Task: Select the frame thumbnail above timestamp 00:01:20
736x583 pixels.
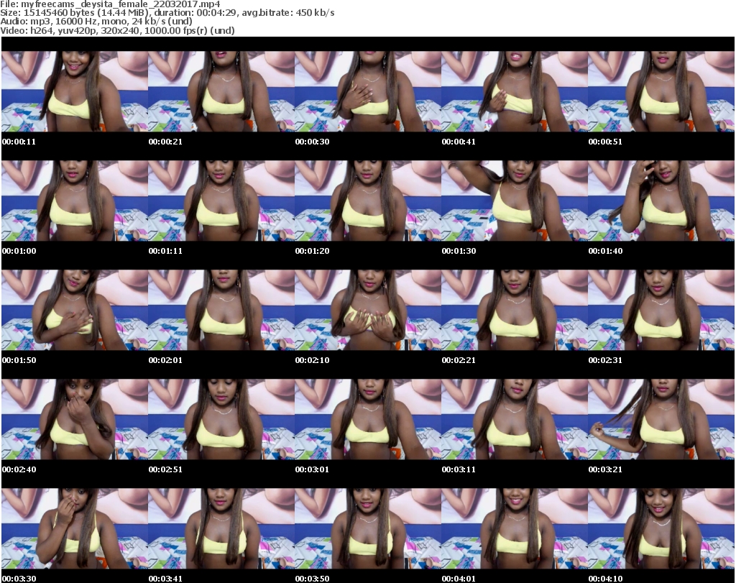Action: (368, 201)
